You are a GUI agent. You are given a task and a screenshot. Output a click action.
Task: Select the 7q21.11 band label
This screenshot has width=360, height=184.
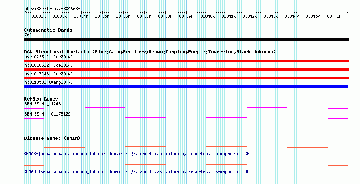pos(33,35)
